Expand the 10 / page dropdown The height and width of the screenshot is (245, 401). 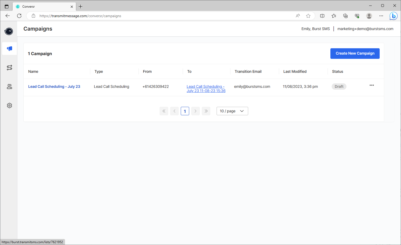tap(232, 111)
